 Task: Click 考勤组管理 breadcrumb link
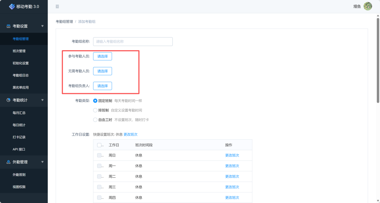pos(64,22)
